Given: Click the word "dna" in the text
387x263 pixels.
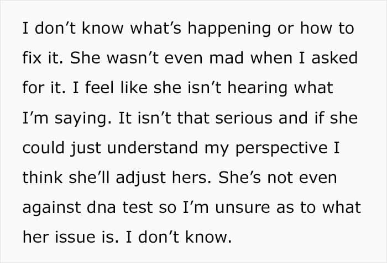Looking at the screenshot, I should [x=99, y=207].
